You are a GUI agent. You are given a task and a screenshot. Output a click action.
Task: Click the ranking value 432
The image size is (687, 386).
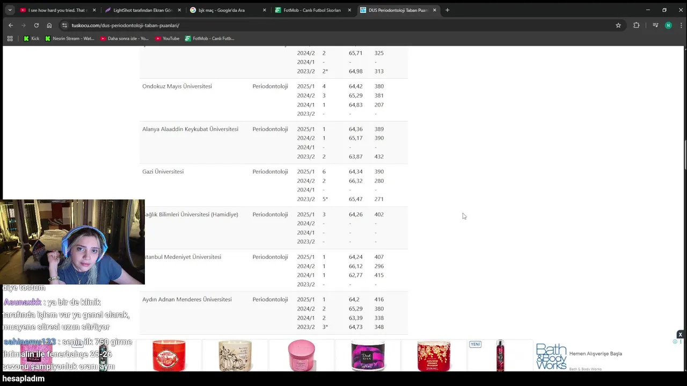tap(379, 157)
